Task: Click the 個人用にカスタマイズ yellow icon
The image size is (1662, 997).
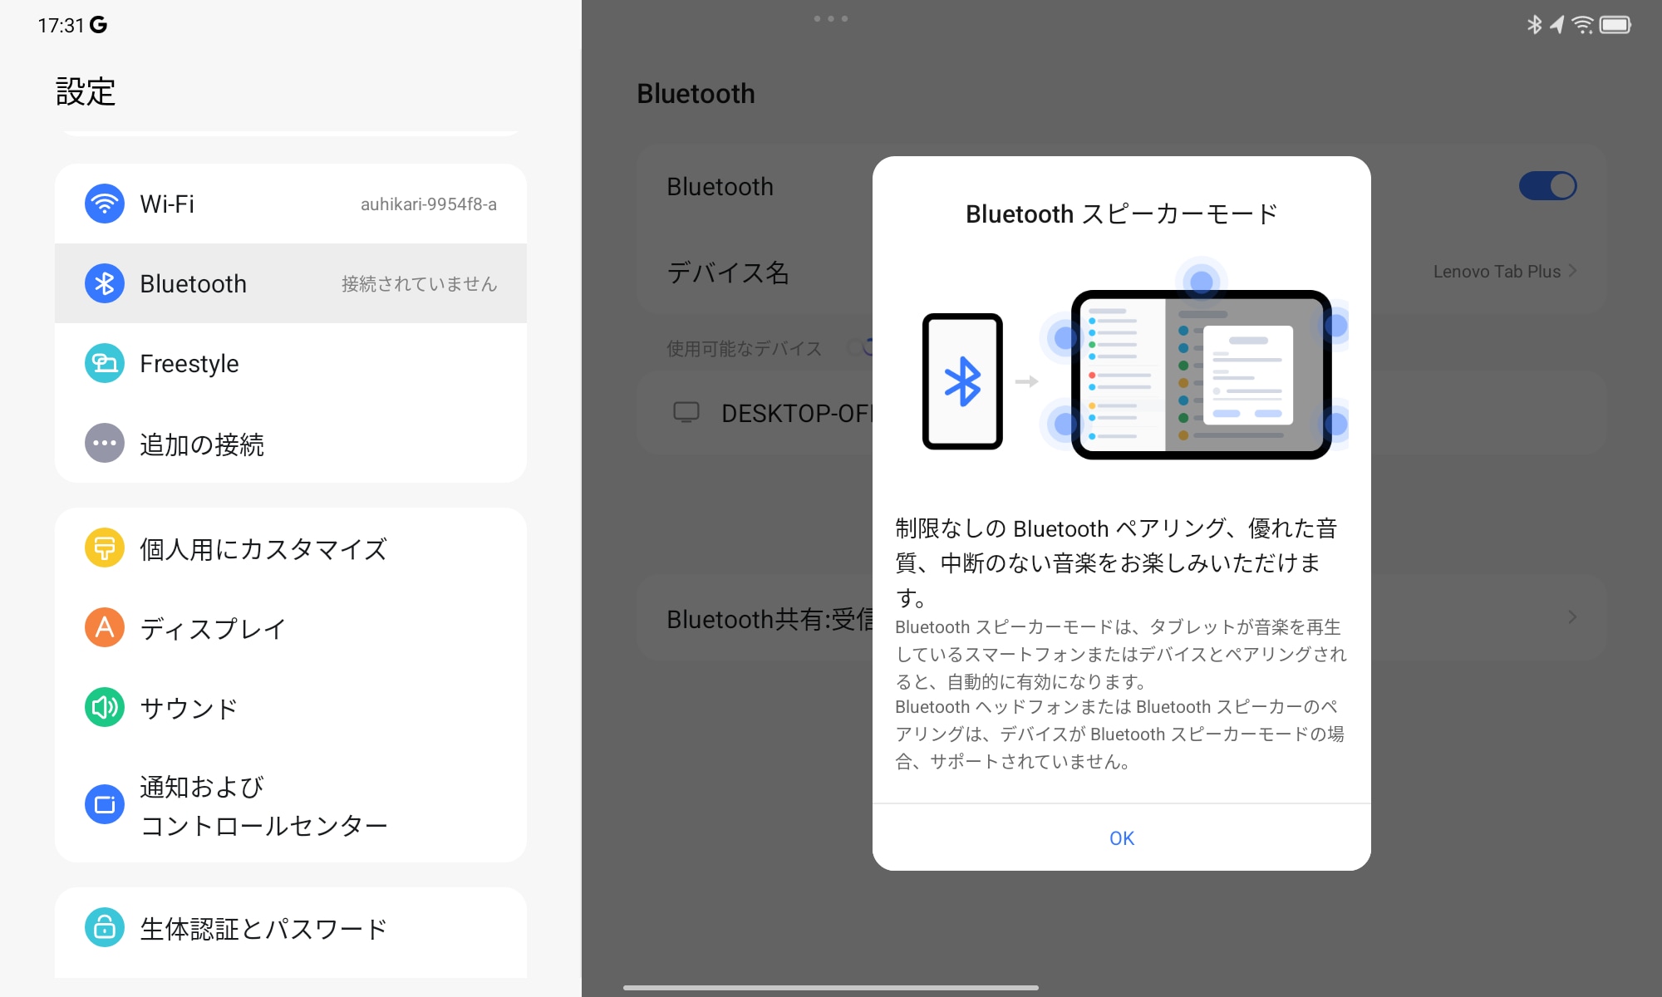Action: [105, 548]
